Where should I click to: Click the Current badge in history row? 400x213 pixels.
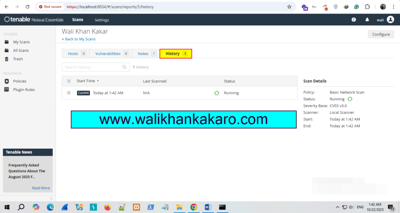pyautogui.click(x=84, y=93)
